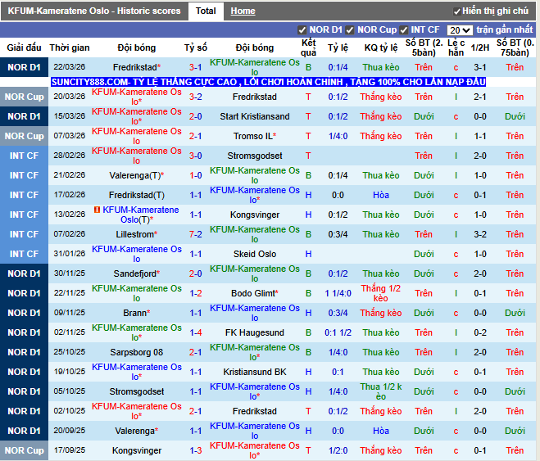Screen dimensions: 540x461
Task: Toggle the 'Hiển thị ghi chú' checkbox
Action: (x=457, y=11)
